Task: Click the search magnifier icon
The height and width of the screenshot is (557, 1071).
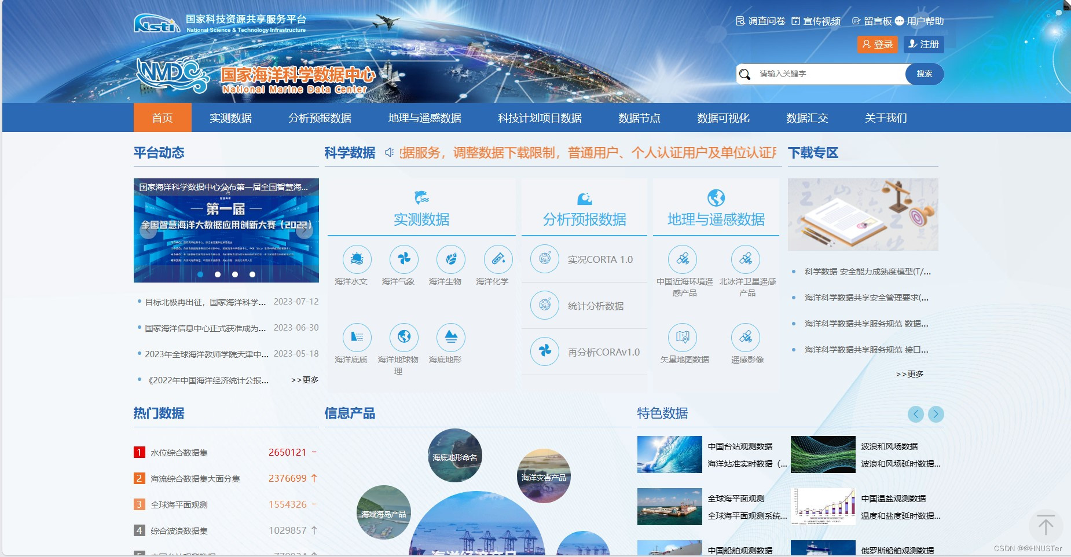Action: click(x=745, y=74)
